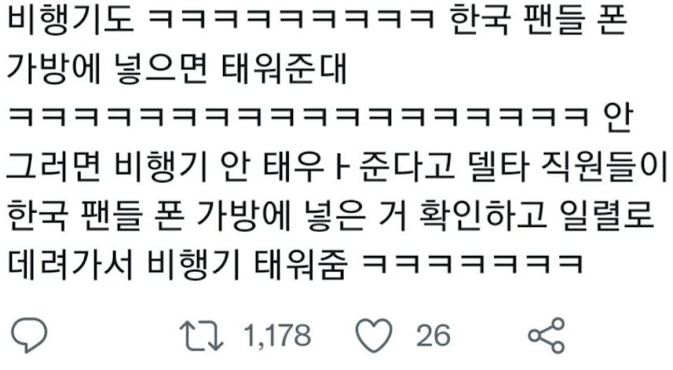Image resolution: width=673 pixels, height=370 pixels.
Task: Click 그러면 비행기 at the fourth line's start
Action: point(107,165)
